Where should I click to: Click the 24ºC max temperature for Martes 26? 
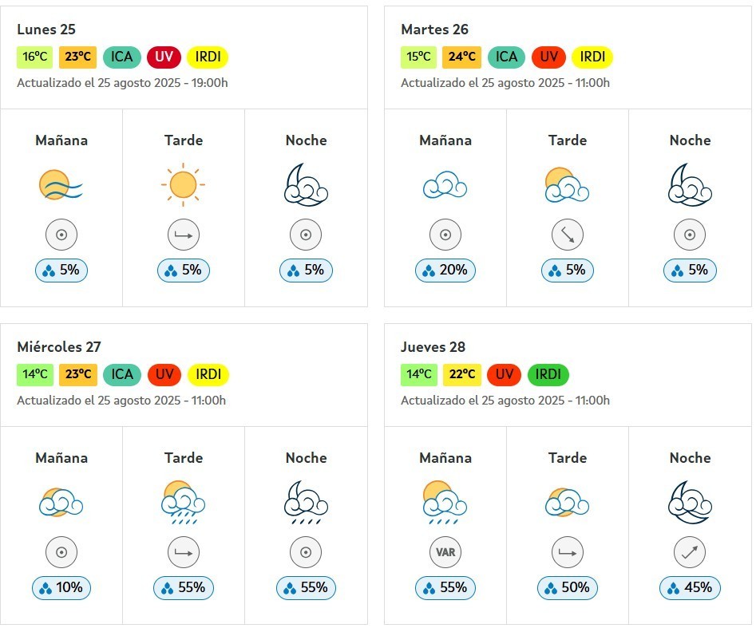[x=462, y=57]
